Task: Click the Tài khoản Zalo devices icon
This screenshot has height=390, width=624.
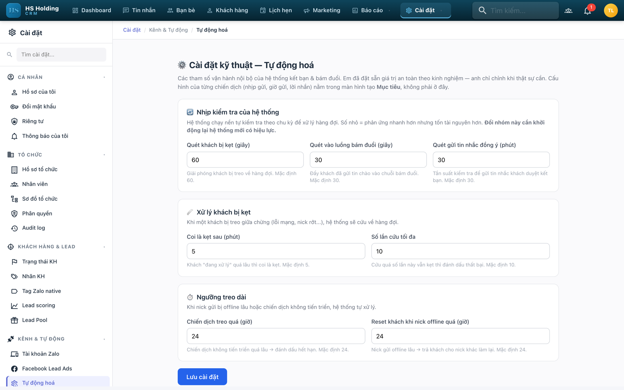Action: tap(14, 354)
